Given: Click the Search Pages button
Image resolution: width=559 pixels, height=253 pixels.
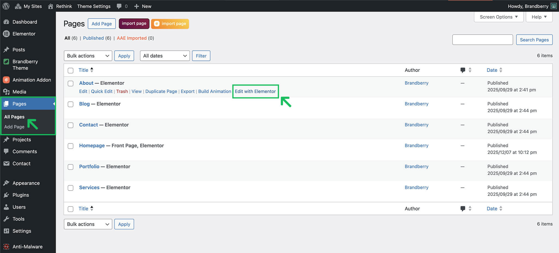Looking at the screenshot, I should click(534, 40).
